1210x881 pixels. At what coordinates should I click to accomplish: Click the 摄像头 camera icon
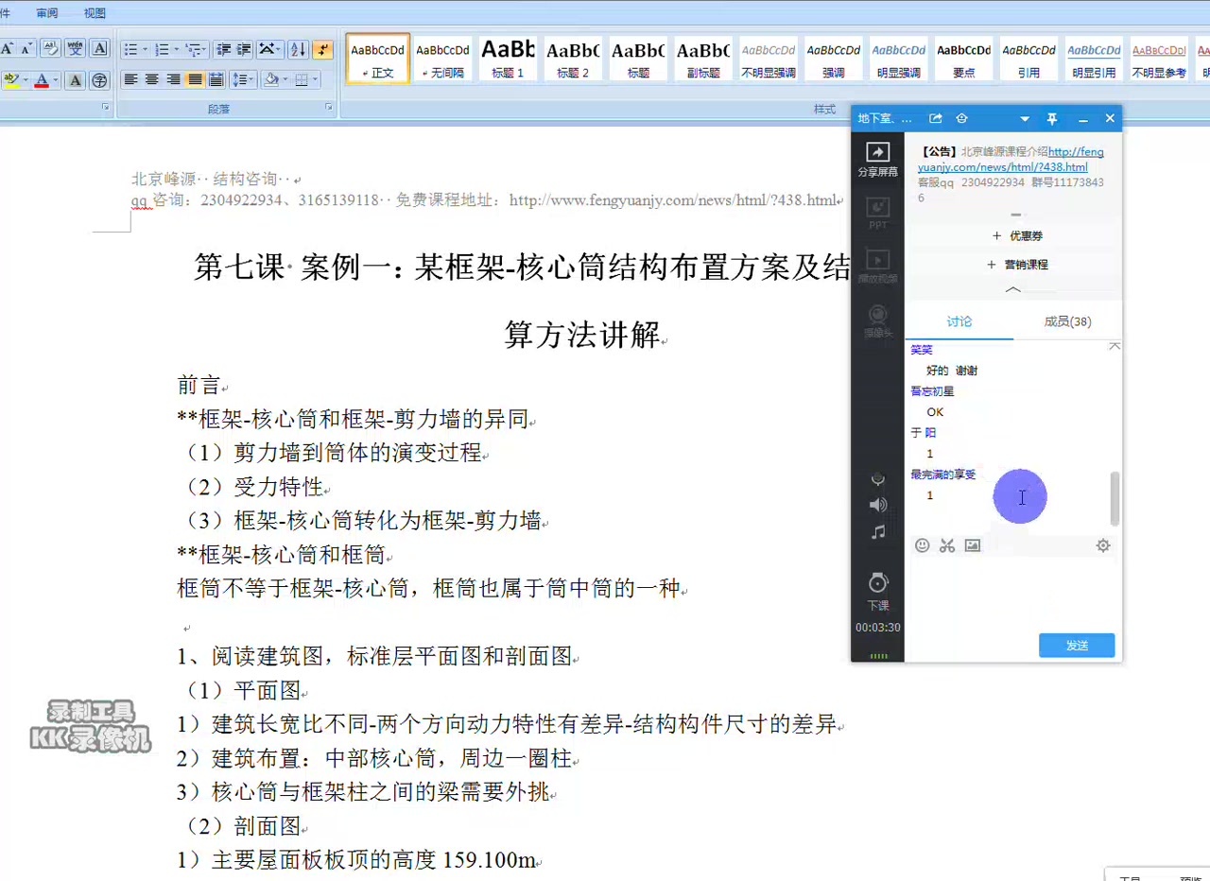click(877, 321)
